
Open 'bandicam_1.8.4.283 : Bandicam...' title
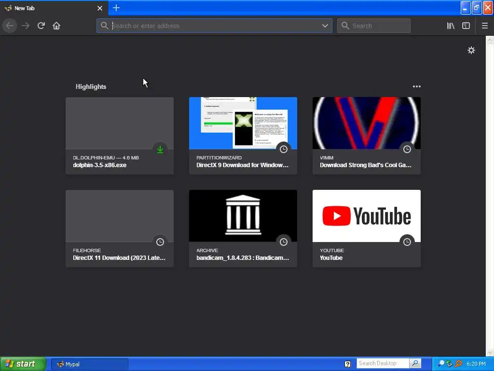pyautogui.click(x=243, y=258)
